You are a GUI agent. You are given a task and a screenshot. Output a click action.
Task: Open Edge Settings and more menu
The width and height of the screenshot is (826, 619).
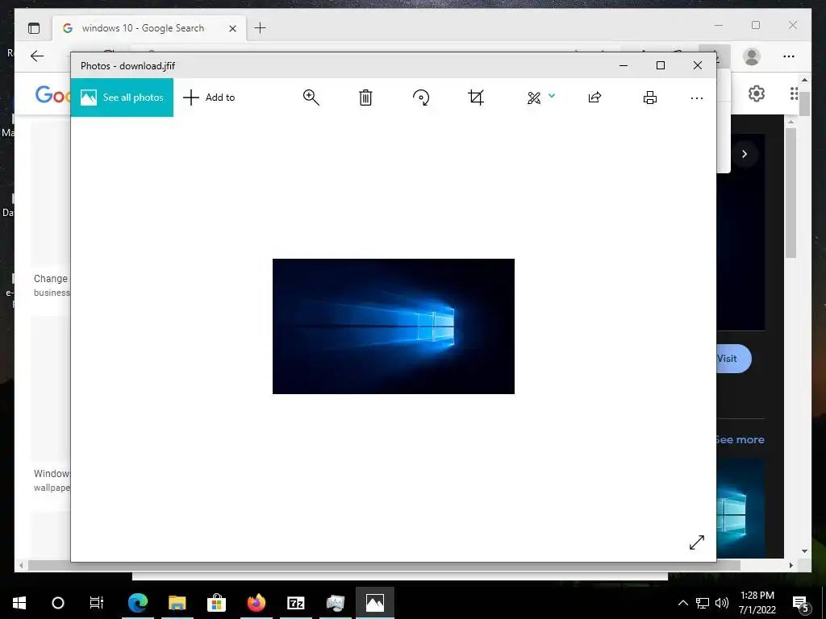click(x=789, y=56)
